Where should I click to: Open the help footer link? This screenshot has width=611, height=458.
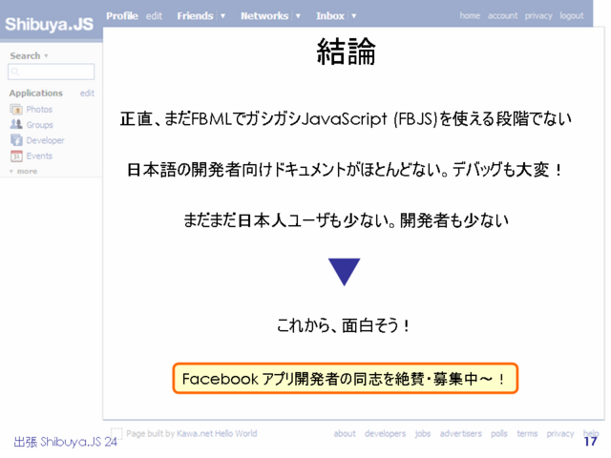(591, 433)
